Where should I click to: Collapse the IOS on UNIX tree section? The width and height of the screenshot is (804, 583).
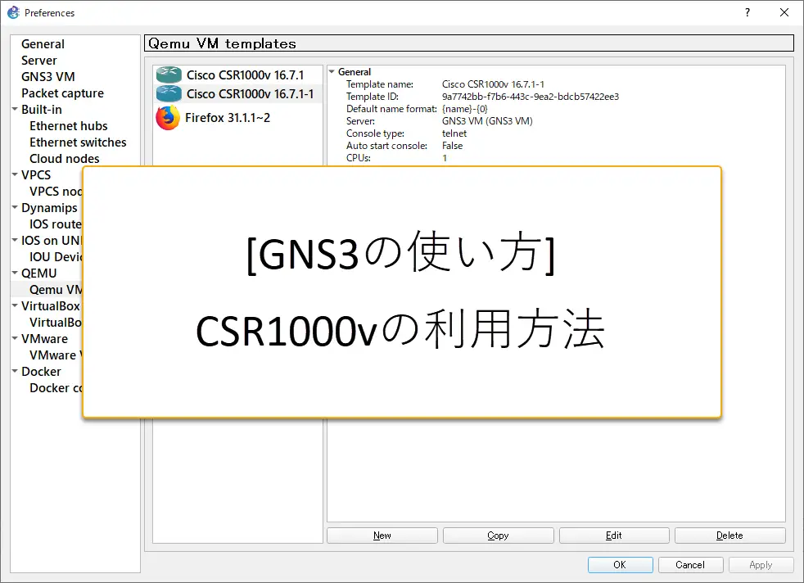15,240
